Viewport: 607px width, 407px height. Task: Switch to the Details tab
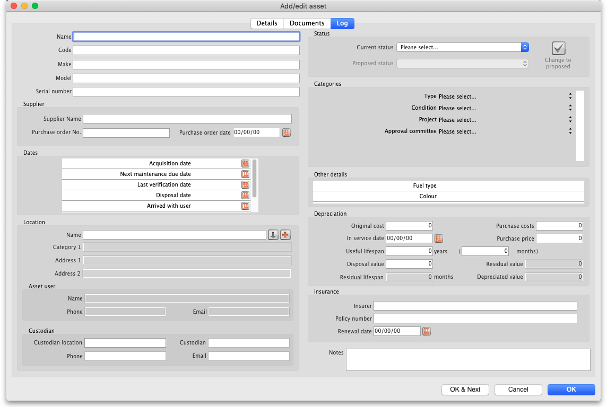click(267, 23)
